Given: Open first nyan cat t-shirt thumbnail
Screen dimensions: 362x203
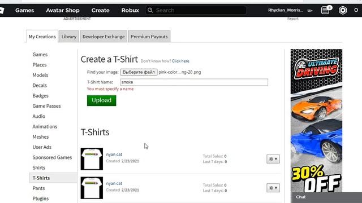Looking at the screenshot, I should [92, 159].
